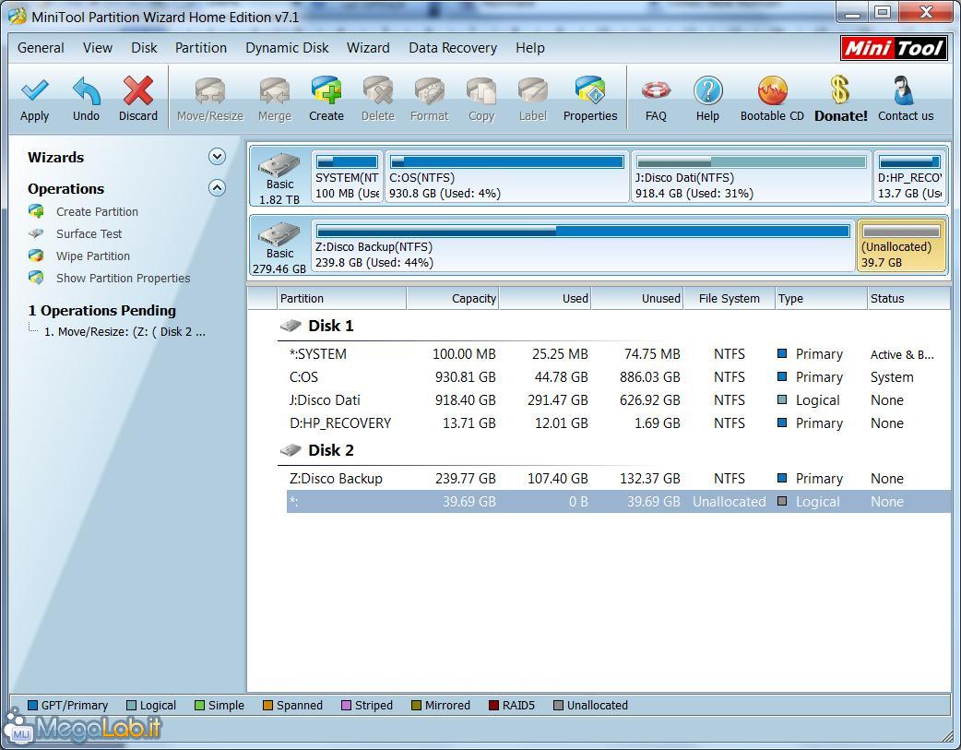Viewport: 961px width, 750px height.
Task: Select pending operation 1. Move/Resize
Action: click(125, 332)
